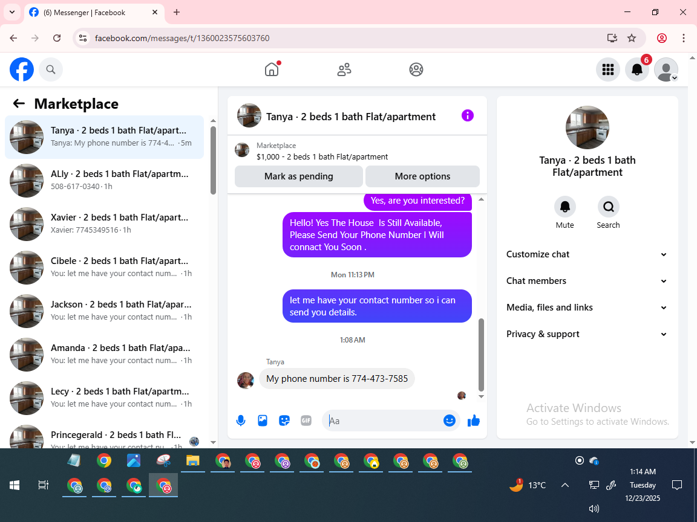Reload the page with the browser refresh icon
Image resolution: width=697 pixels, height=522 pixels.
pos(57,38)
